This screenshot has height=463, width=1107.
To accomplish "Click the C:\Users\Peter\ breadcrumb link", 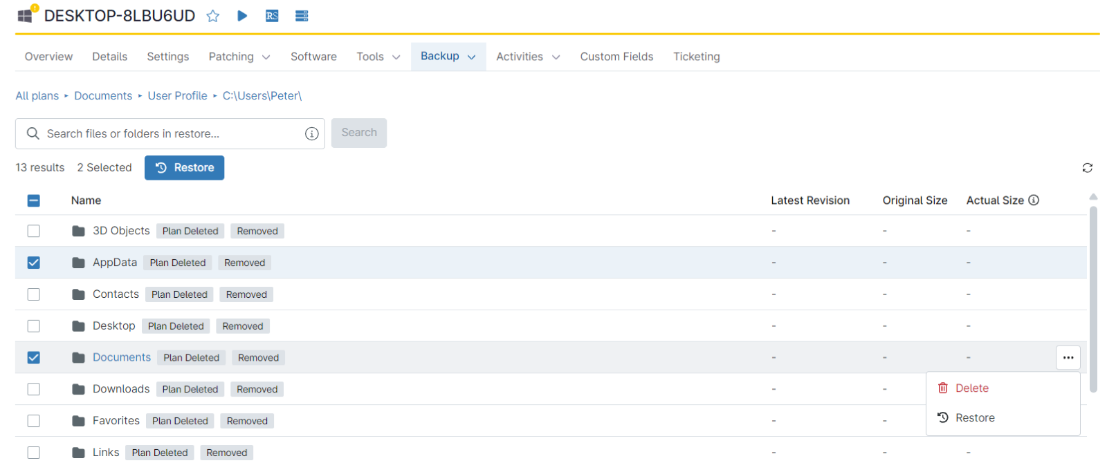I will (262, 96).
